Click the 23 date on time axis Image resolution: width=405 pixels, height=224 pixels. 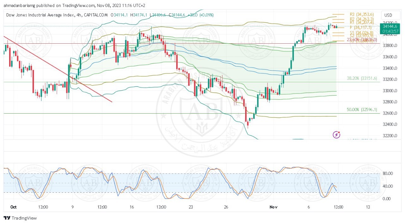coord(191,207)
